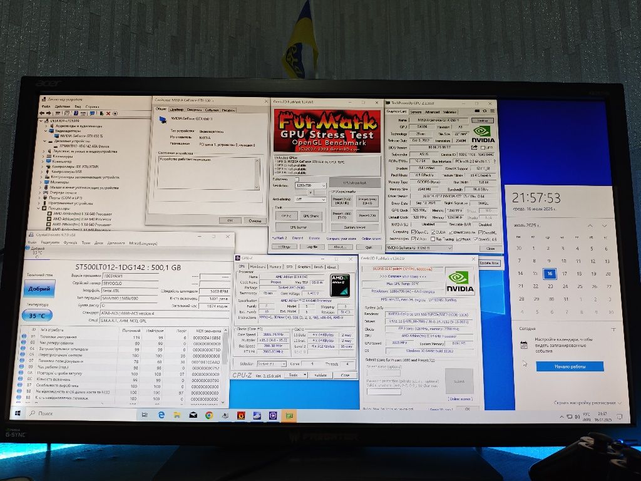This screenshot has width=641, height=481.
Task: Click device status text scrollbar in properties
Action: 257,174
